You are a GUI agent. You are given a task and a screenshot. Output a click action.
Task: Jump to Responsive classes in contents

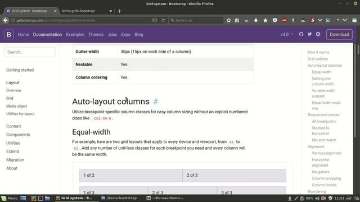(x=323, y=114)
